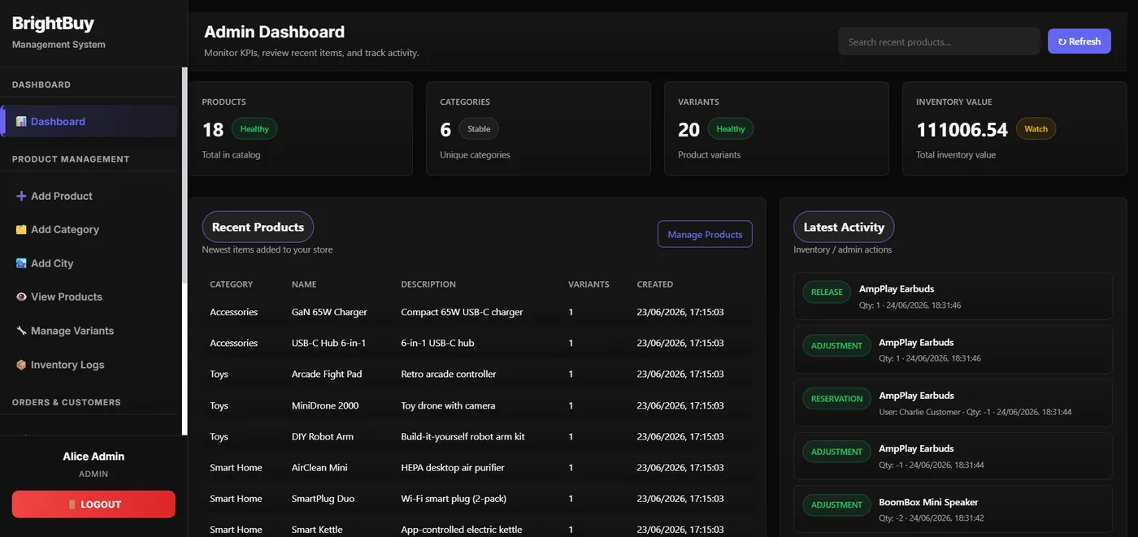Click the BrightBuy logo title

[53, 24]
